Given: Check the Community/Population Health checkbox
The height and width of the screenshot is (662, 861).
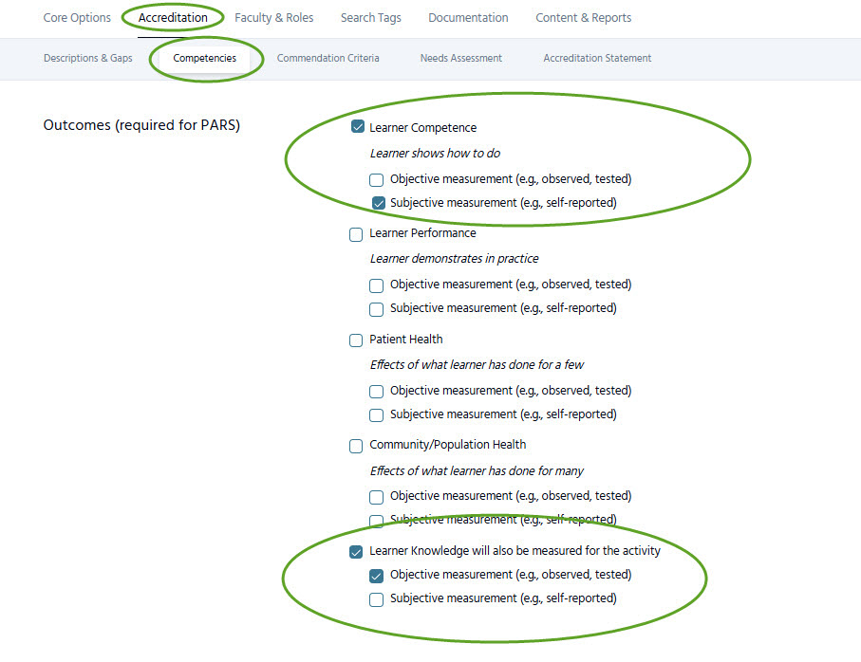Looking at the screenshot, I should point(356,446).
